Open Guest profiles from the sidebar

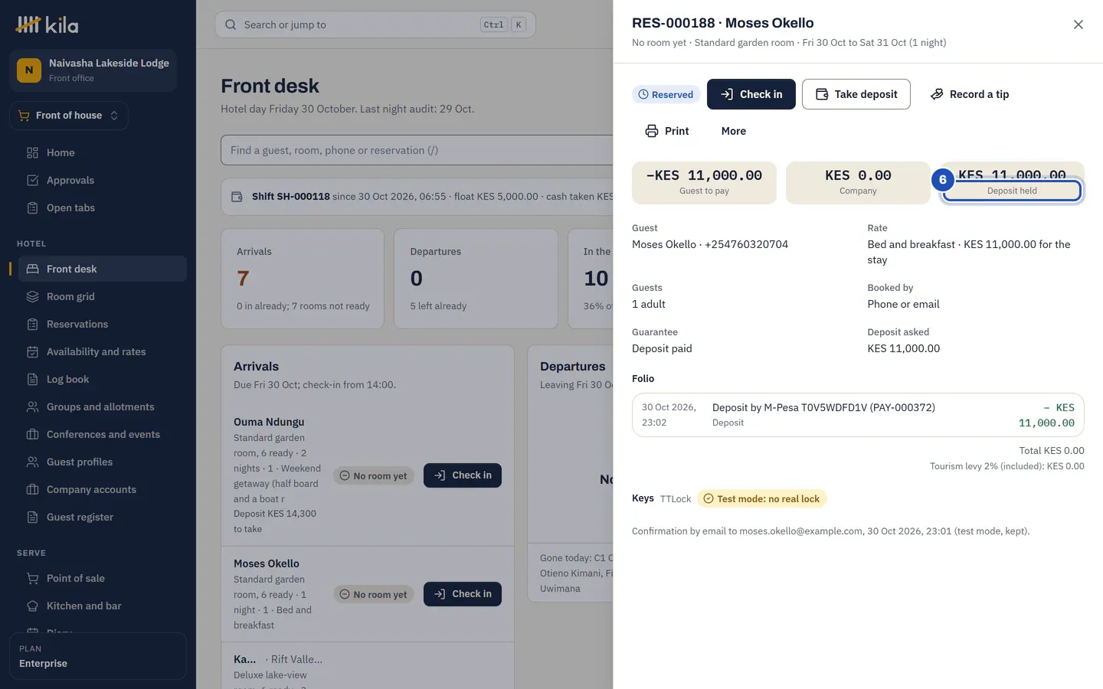(x=103, y=462)
